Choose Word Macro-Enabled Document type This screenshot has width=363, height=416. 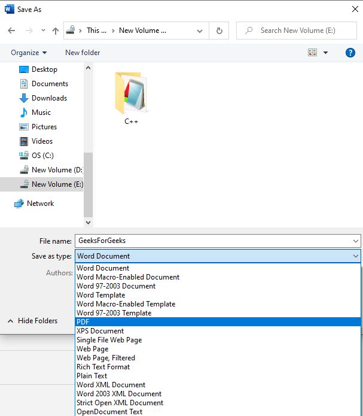218,277
